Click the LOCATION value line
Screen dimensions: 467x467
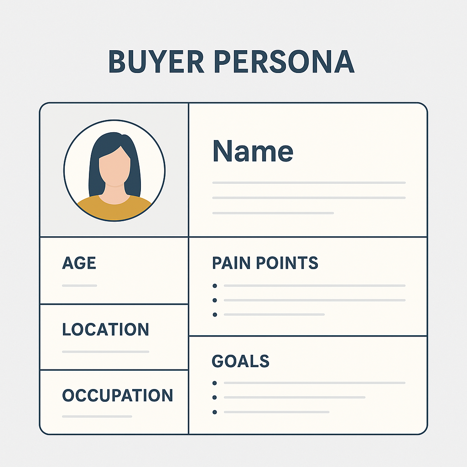105,352
